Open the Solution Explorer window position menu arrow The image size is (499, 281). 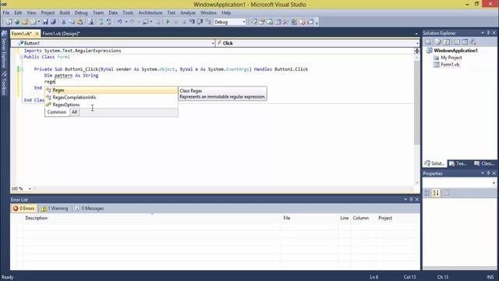pyautogui.click(x=483, y=33)
